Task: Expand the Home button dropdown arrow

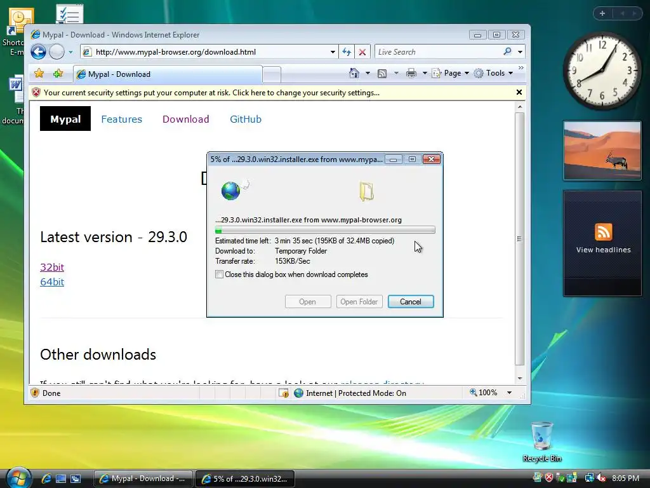Action: click(x=368, y=74)
